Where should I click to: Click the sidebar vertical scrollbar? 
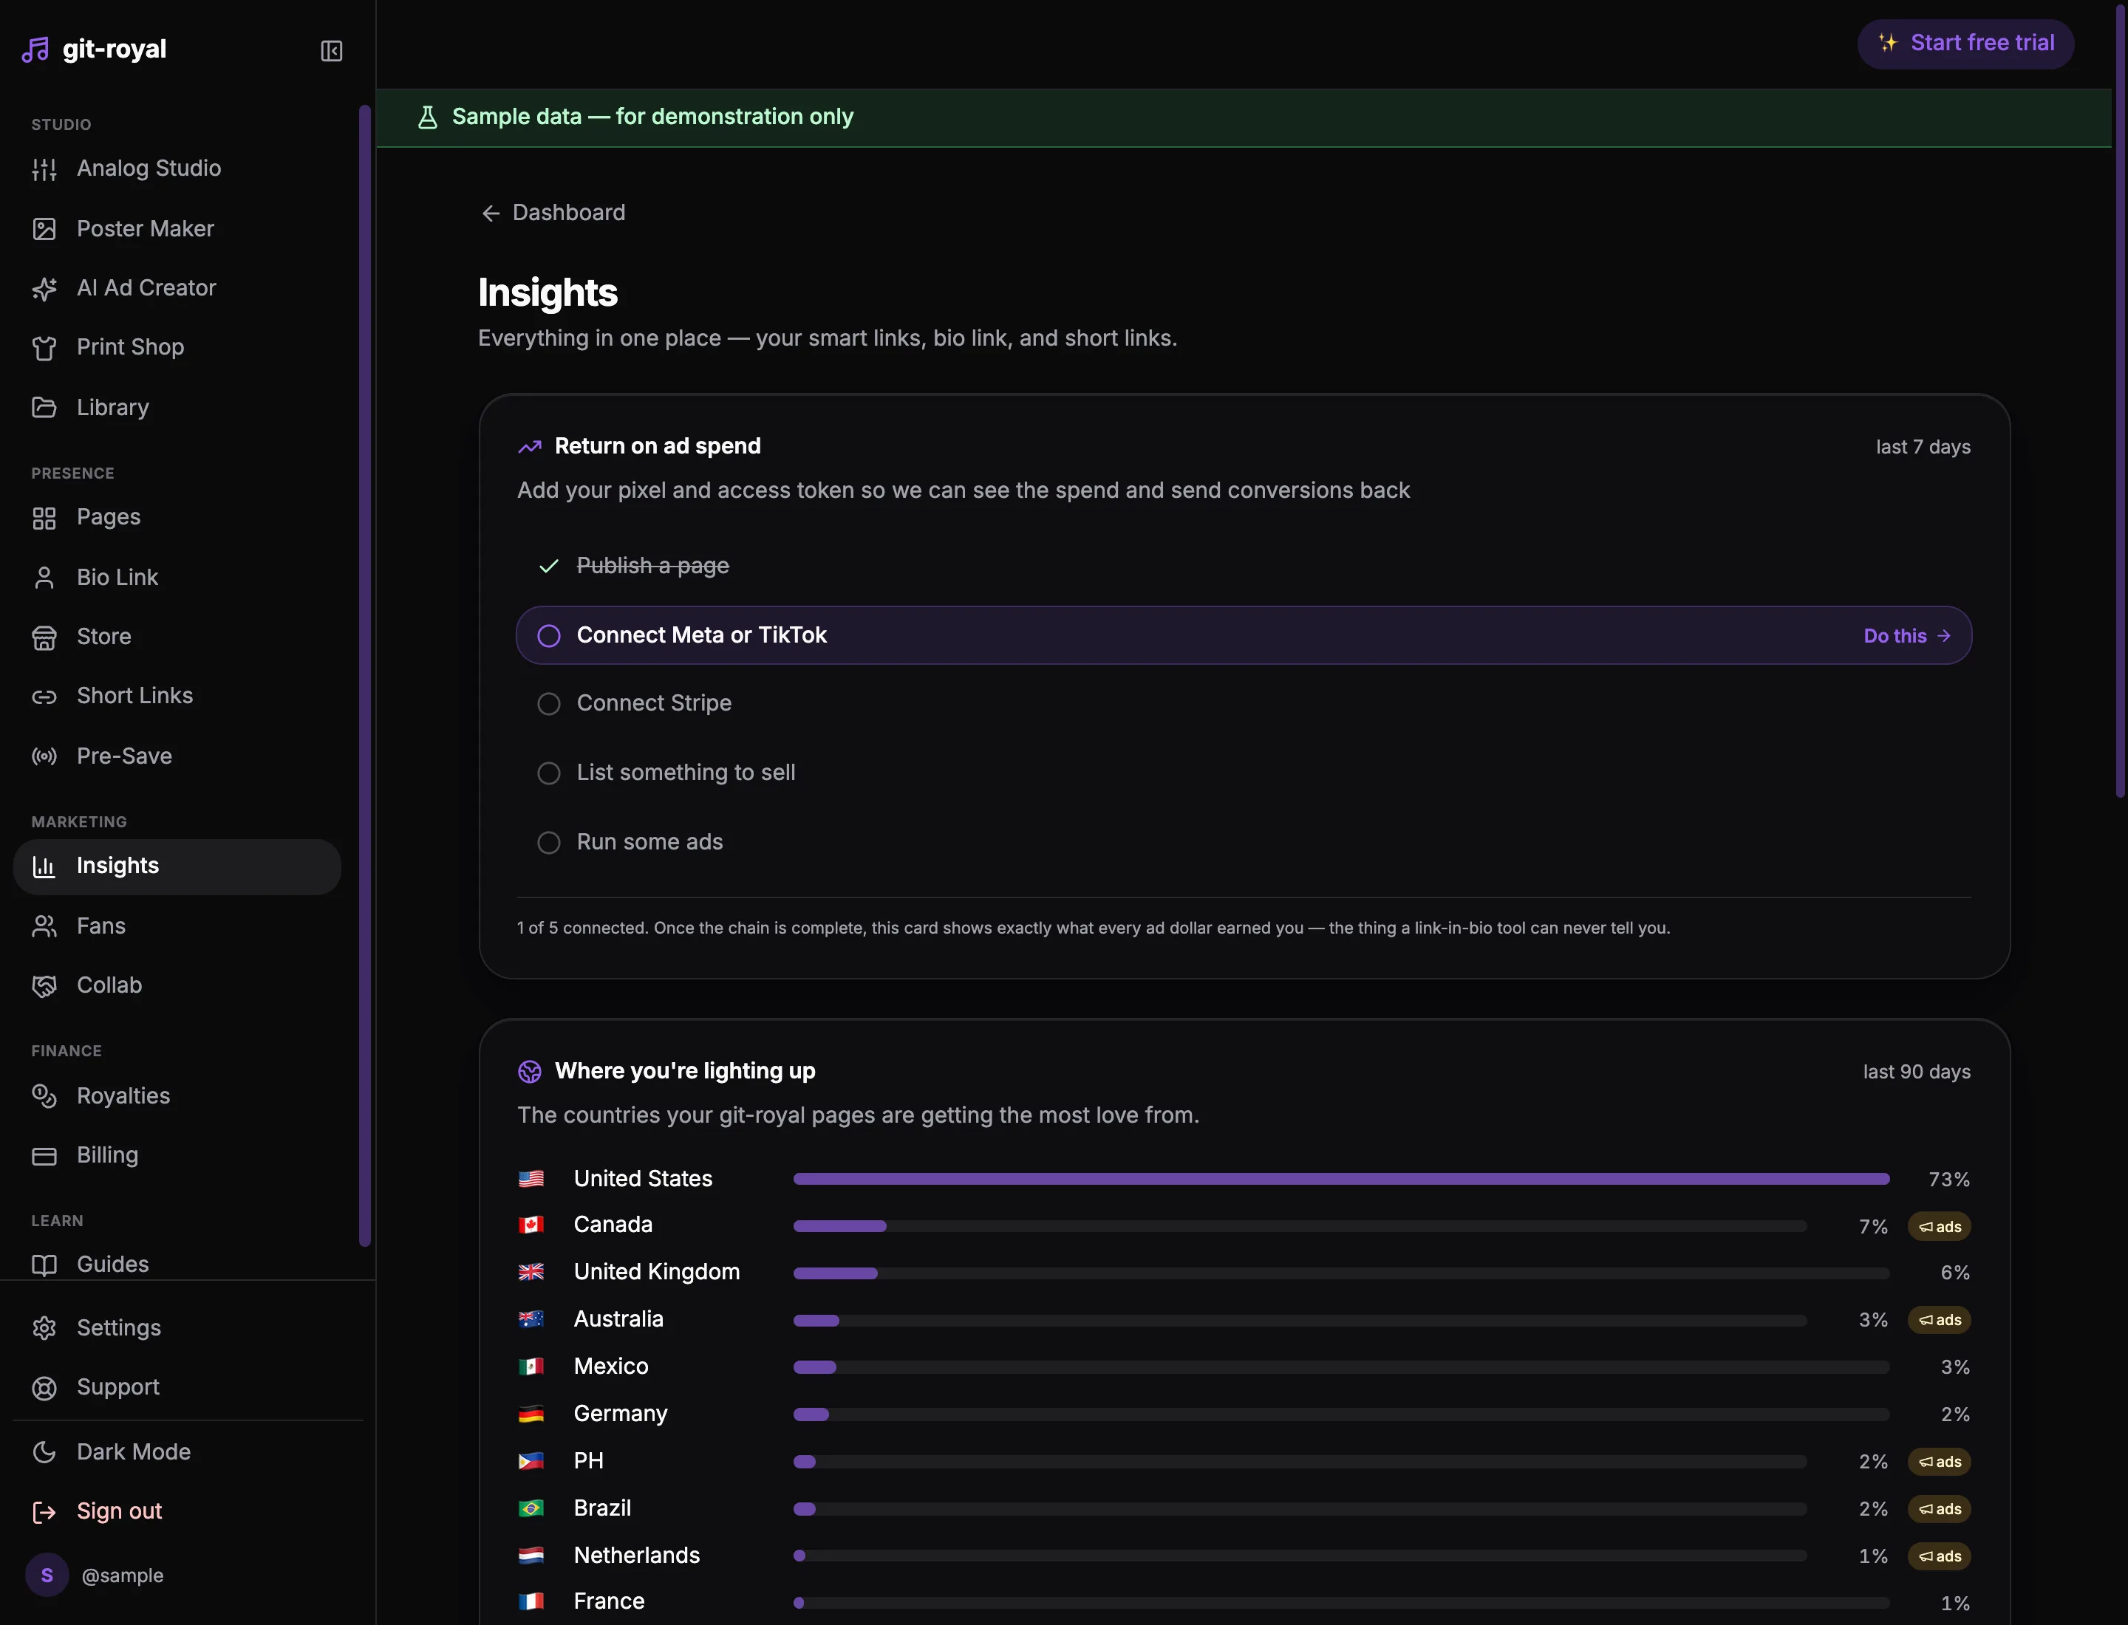[365, 675]
